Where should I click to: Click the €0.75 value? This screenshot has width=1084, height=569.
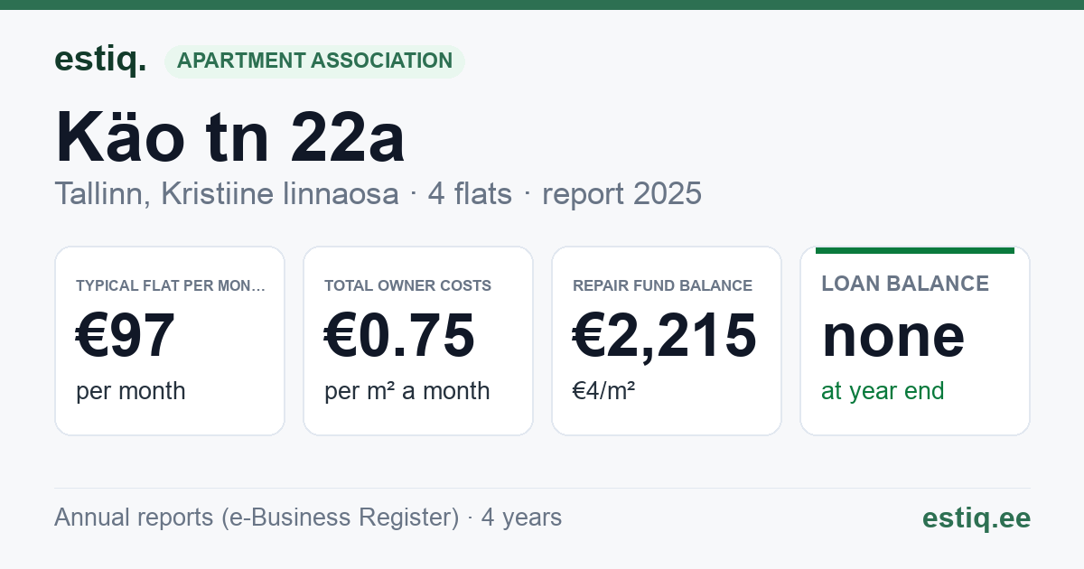click(x=399, y=336)
